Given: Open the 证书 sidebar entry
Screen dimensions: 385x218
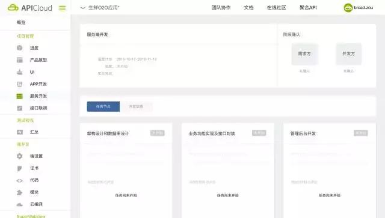Looking at the screenshot, I should pos(34,168).
